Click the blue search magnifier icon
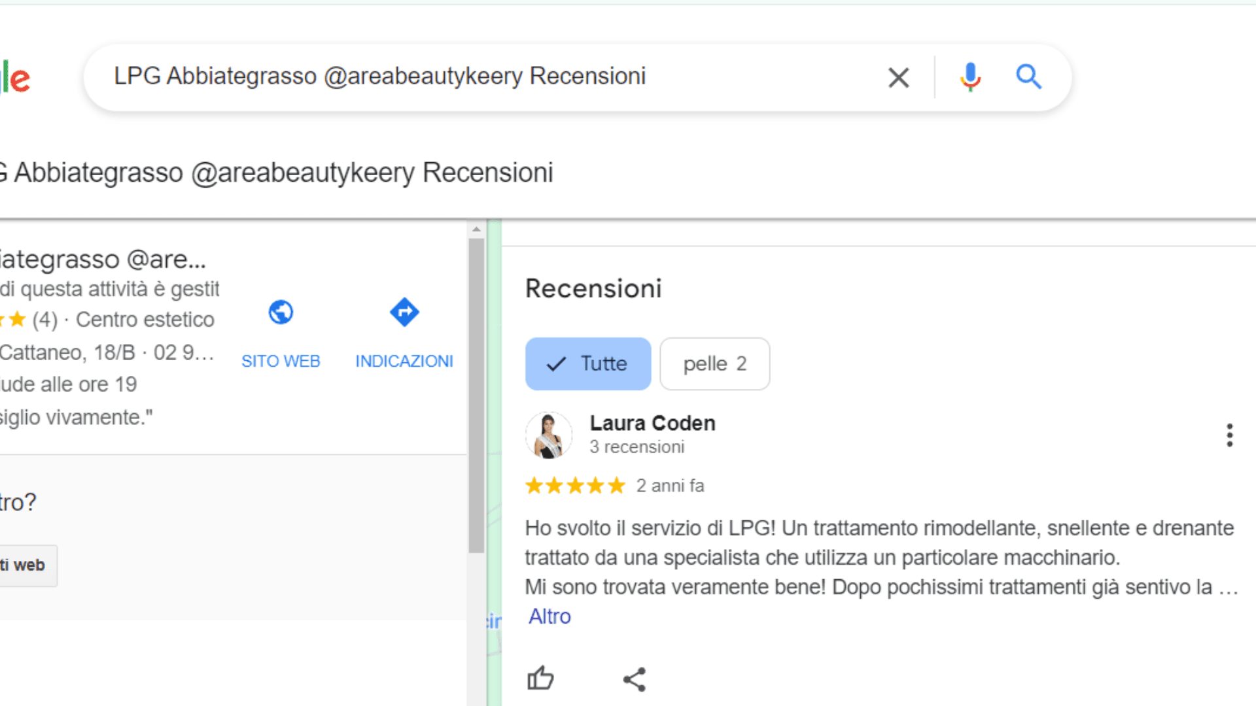The width and height of the screenshot is (1256, 706). coord(1028,77)
